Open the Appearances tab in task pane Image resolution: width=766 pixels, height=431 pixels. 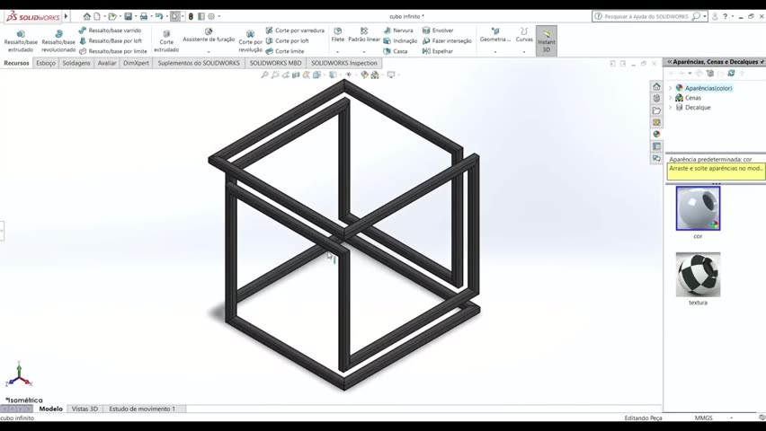[x=656, y=134]
